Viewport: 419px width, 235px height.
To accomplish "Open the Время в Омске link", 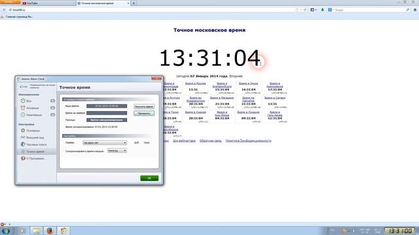I will click(249, 84).
